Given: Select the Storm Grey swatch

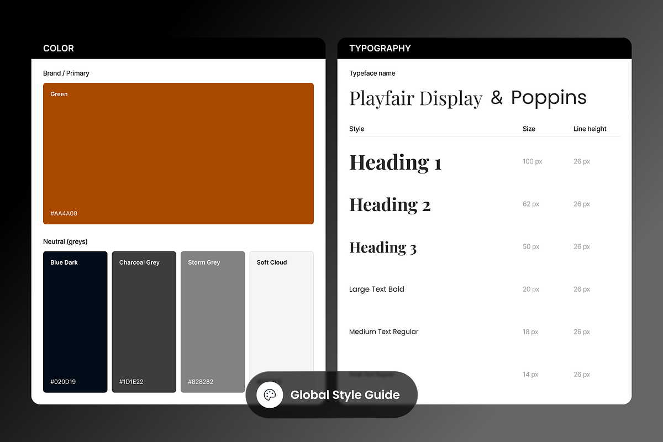Looking at the screenshot, I should pyautogui.click(x=213, y=322).
